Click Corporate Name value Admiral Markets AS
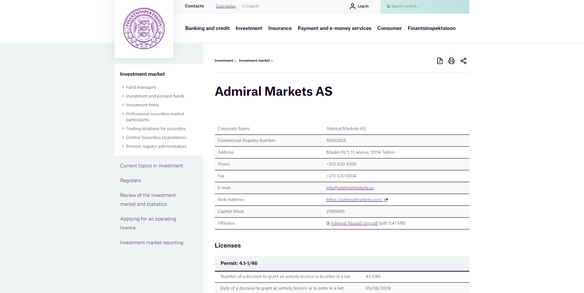The height and width of the screenshot is (293, 584). click(346, 129)
